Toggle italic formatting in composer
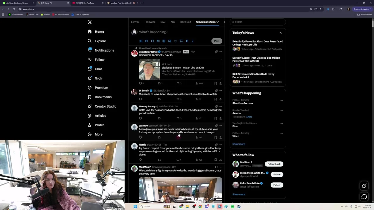This screenshot has height=210, width=374. (193, 41)
